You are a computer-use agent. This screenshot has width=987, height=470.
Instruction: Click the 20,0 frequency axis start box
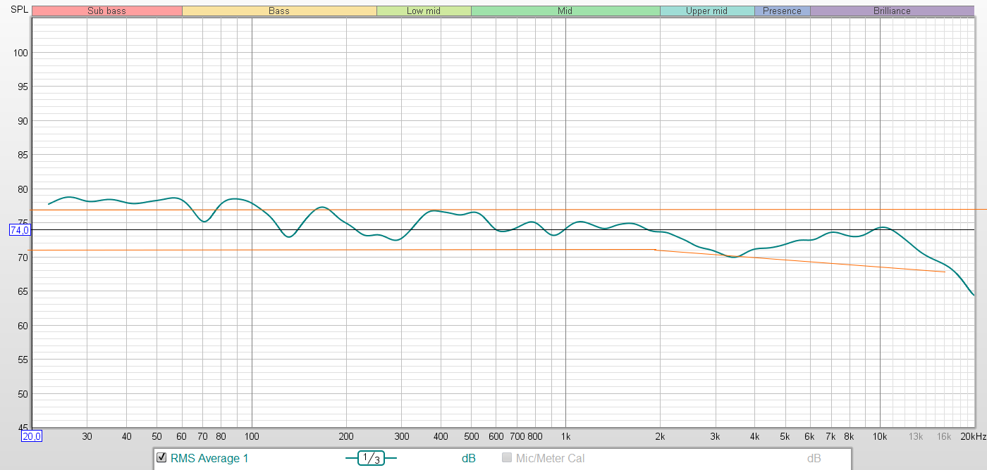click(x=32, y=436)
